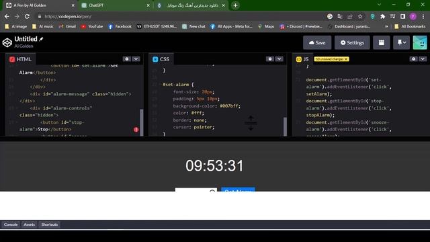Image resolution: width=430 pixels, height=242 pixels.
Task: Open the tab search chevron
Action: [379, 5]
